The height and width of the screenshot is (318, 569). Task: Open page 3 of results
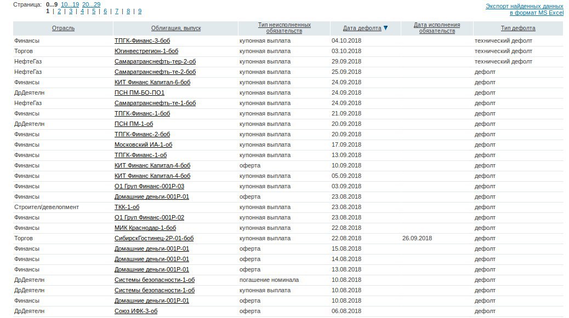point(71,11)
